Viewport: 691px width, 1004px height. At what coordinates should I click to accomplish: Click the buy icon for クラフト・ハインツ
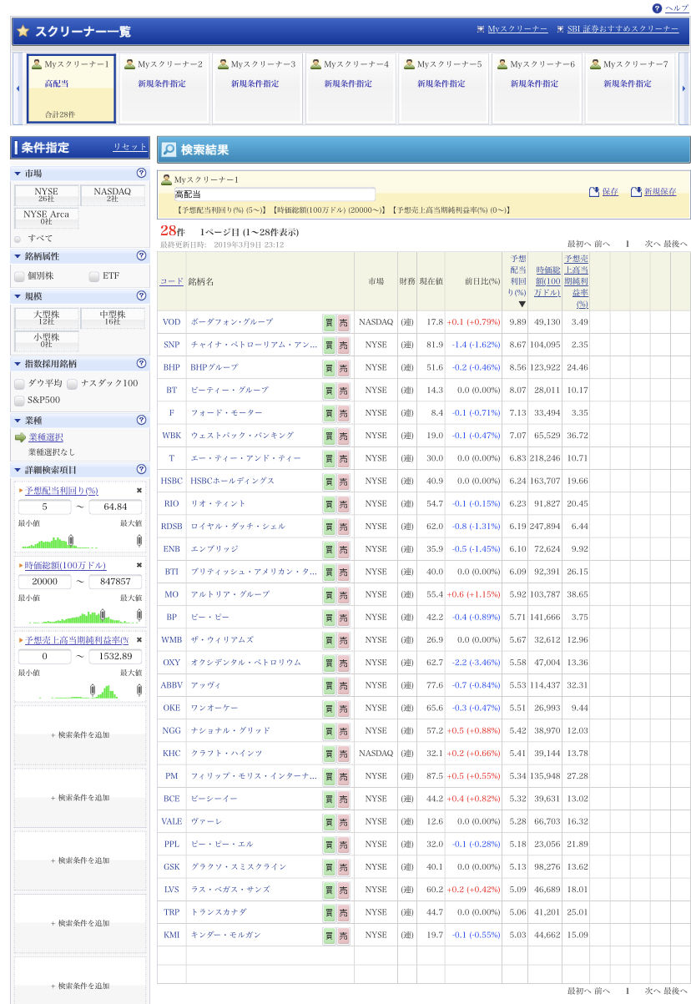coord(329,754)
